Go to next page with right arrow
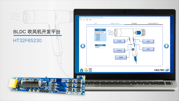 [166, 46]
